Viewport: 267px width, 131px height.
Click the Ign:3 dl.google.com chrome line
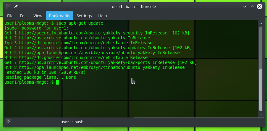(78, 43)
